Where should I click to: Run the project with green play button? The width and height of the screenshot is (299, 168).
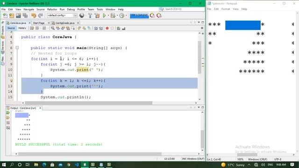tap(104, 15)
